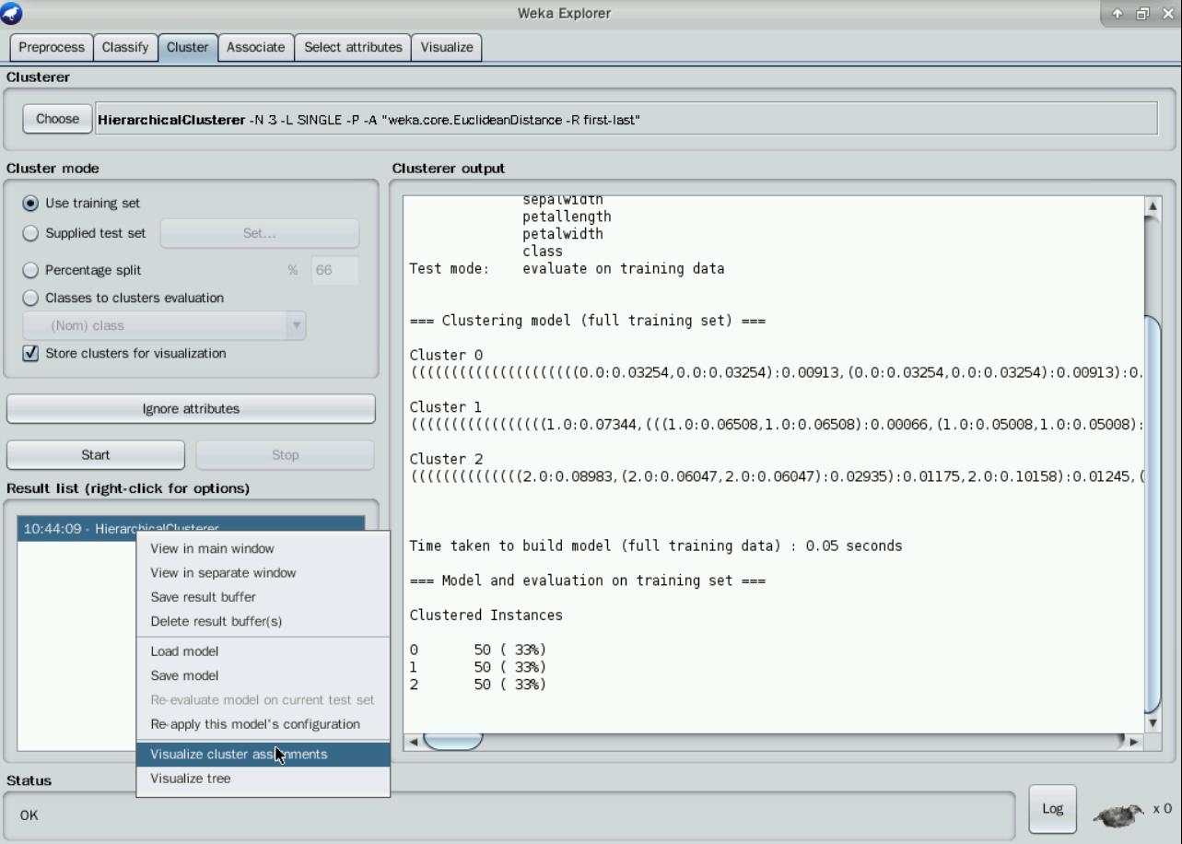Click the horizontal scrollbar thumb in output
1182x844 pixels.
click(x=452, y=742)
